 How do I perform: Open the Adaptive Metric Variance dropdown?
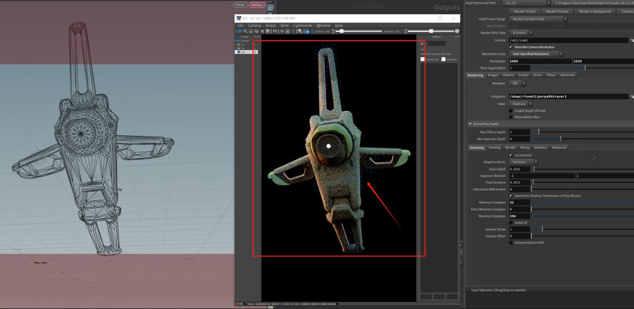524,162
